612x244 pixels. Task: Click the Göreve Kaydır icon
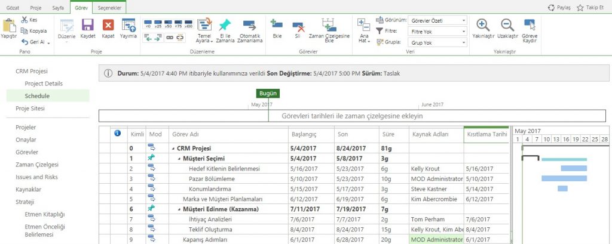(x=530, y=25)
